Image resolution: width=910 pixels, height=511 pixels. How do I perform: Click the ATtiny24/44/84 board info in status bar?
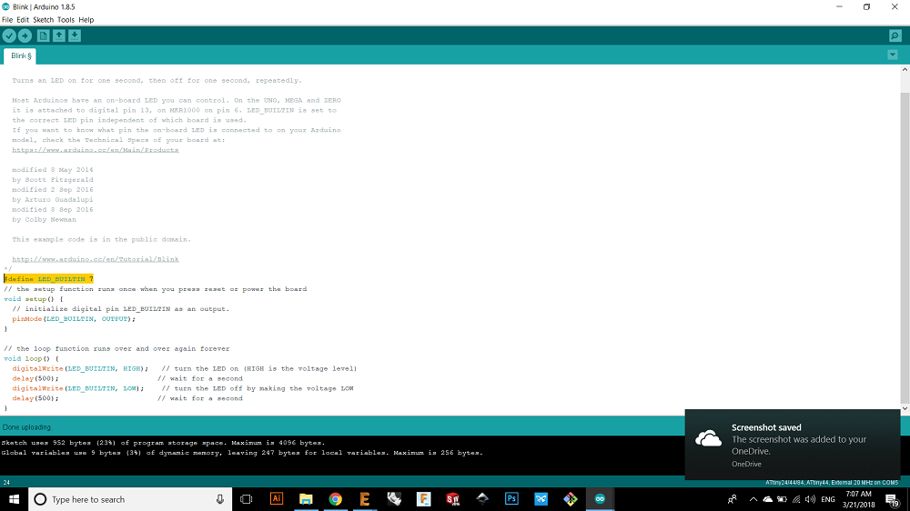831,483
